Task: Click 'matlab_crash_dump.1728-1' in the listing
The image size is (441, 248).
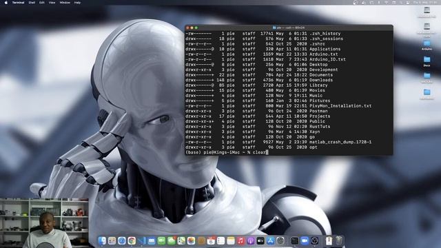Action: pos(340,142)
